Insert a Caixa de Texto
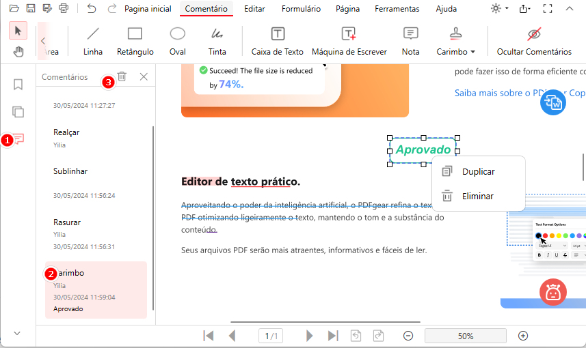Screen dimensions: 586x348 278,42
